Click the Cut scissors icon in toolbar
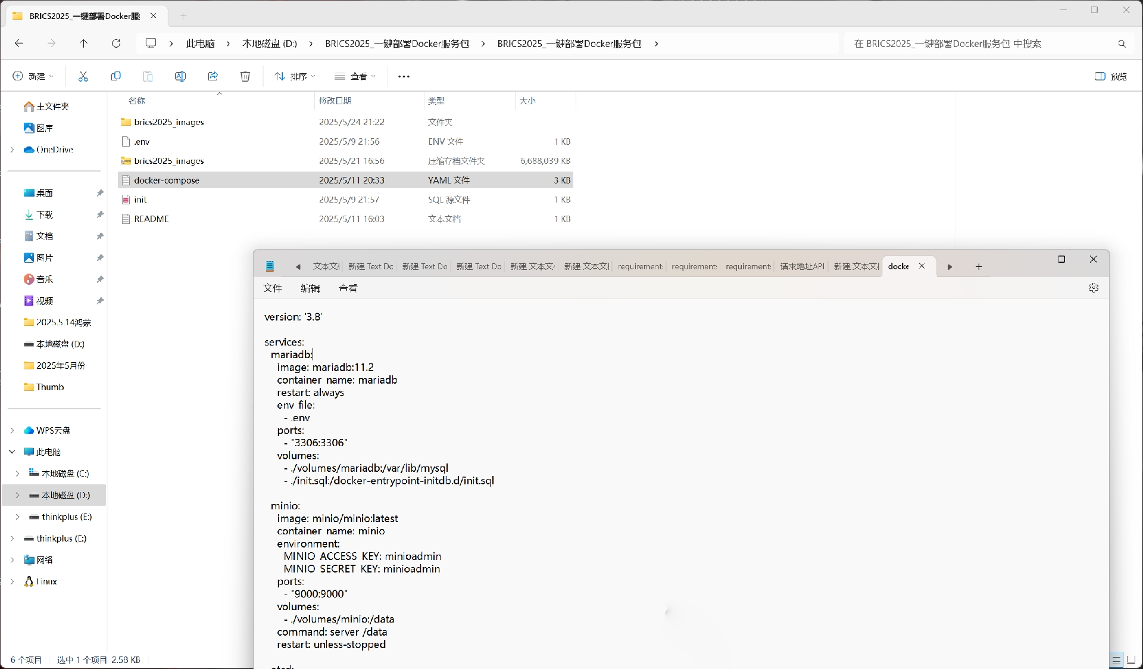The width and height of the screenshot is (1143, 669). (83, 76)
